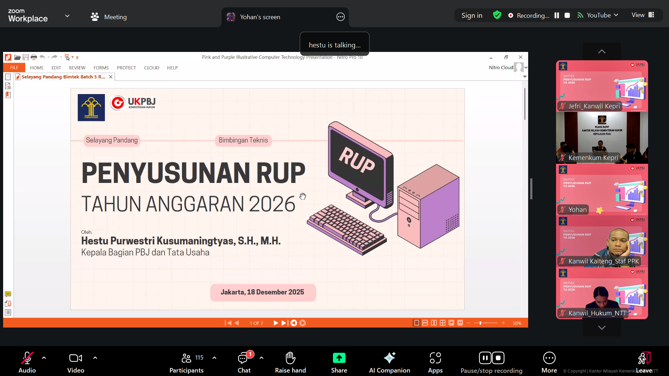
Task: Turn on camera with Video button
Action: click(x=76, y=358)
